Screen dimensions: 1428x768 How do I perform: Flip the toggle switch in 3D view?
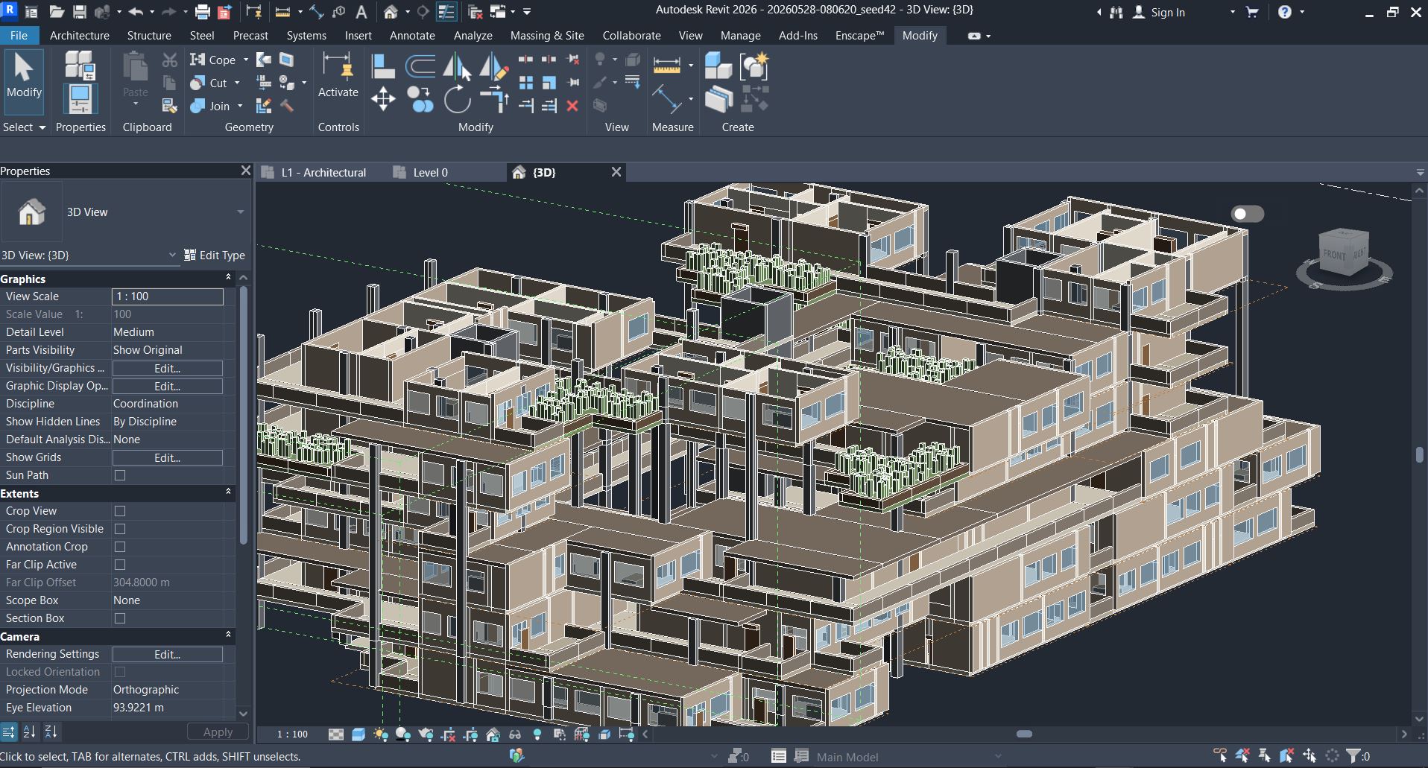(x=1248, y=215)
